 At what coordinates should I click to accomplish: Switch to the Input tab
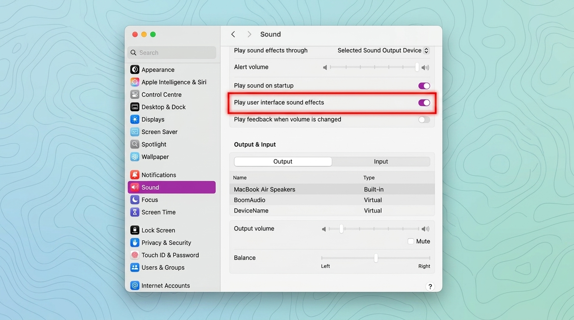(x=381, y=162)
